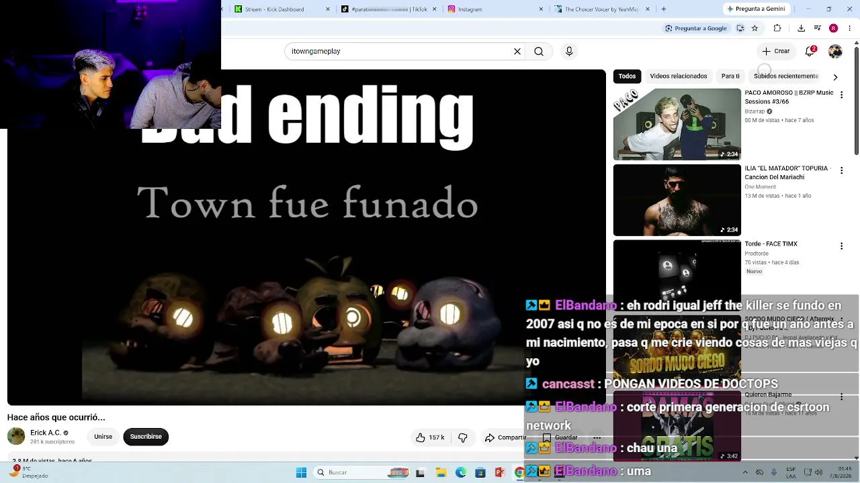Click the playing video frame
This screenshot has height=483, width=860.
pyautogui.click(x=306, y=237)
